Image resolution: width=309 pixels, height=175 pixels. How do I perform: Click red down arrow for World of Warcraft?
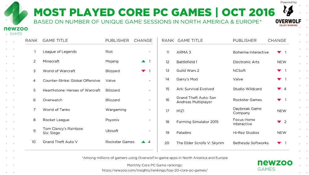(x=143, y=71)
